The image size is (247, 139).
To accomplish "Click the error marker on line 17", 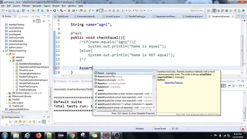I will [x=54, y=68].
